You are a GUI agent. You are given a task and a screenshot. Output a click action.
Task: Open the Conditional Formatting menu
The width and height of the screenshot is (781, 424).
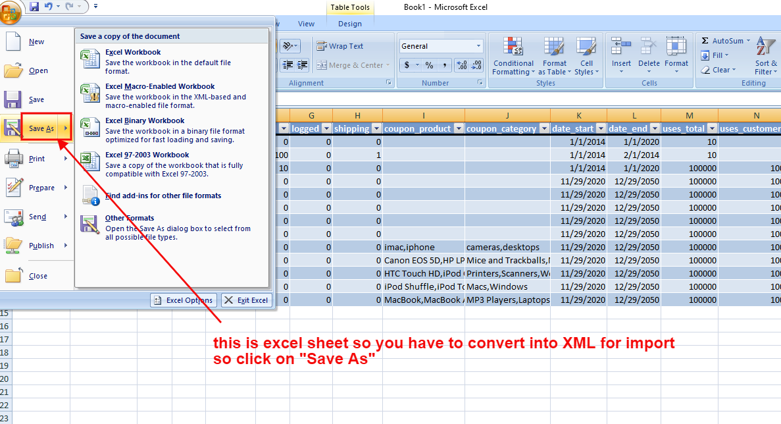tap(513, 56)
